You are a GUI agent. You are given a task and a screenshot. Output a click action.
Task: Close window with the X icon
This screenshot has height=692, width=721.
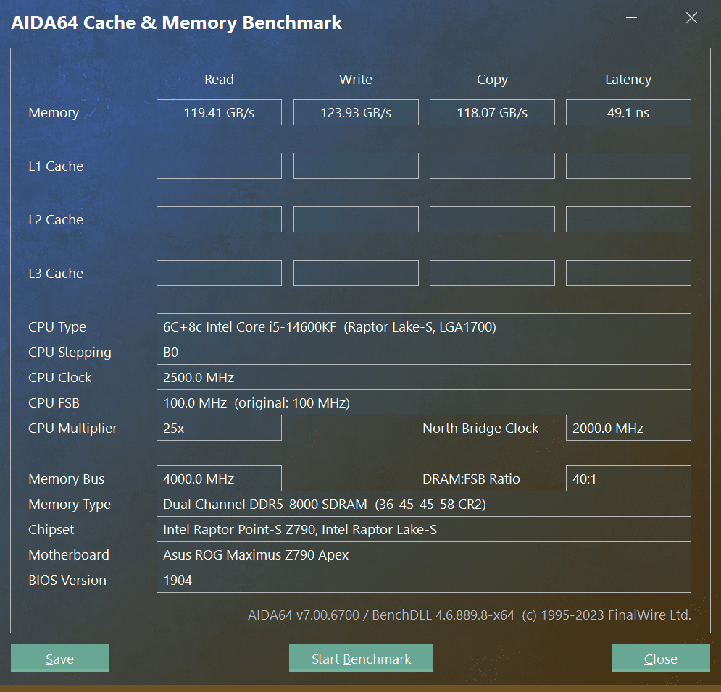pos(691,18)
